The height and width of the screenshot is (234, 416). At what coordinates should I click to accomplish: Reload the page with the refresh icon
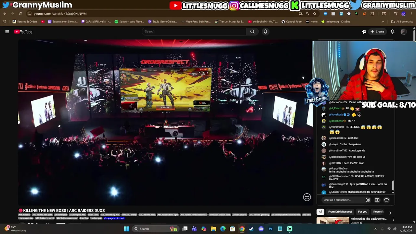pyautogui.click(x=20, y=14)
